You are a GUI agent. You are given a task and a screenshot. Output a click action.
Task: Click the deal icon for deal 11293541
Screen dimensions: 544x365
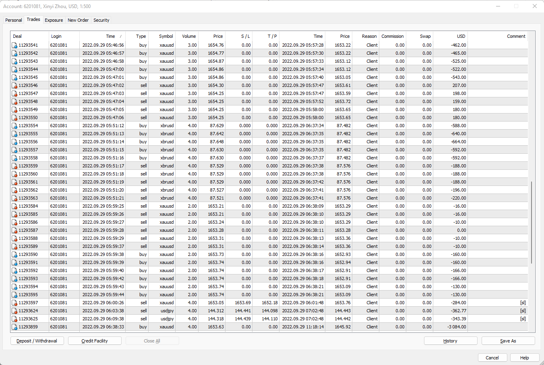coord(14,45)
